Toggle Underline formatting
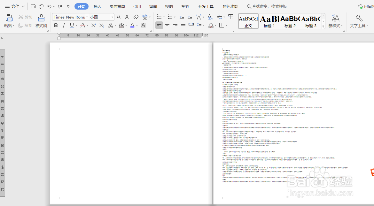Image resolution: width=374 pixels, height=206 pixels. point(72,25)
